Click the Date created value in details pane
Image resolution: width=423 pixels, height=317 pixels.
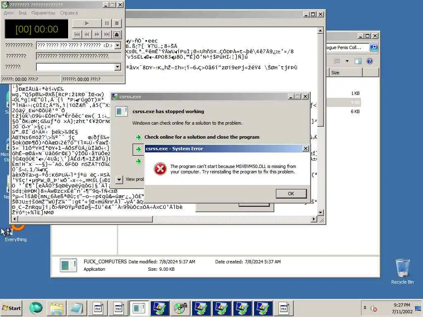(262, 262)
